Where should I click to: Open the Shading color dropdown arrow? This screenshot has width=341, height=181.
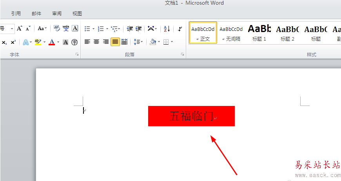point(159,42)
